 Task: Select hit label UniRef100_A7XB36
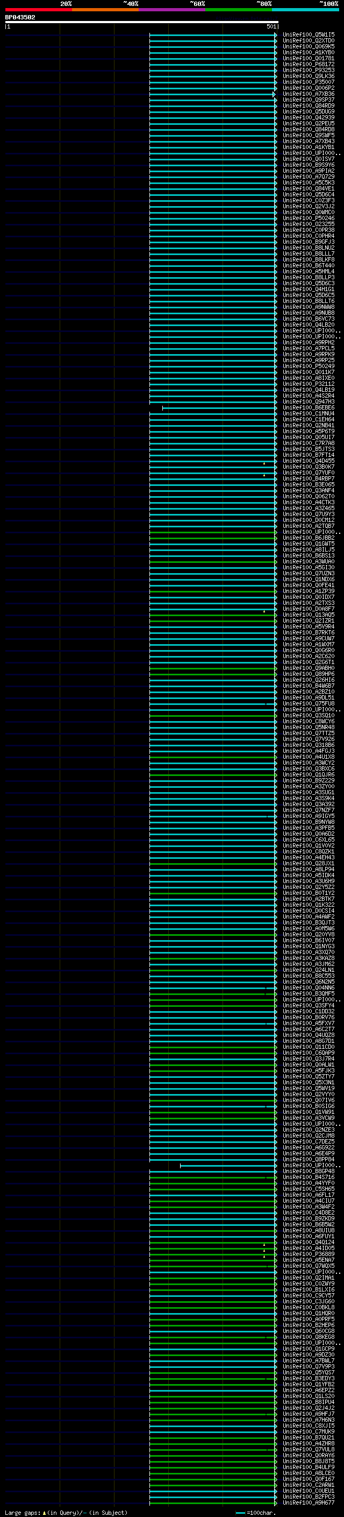pos(309,94)
